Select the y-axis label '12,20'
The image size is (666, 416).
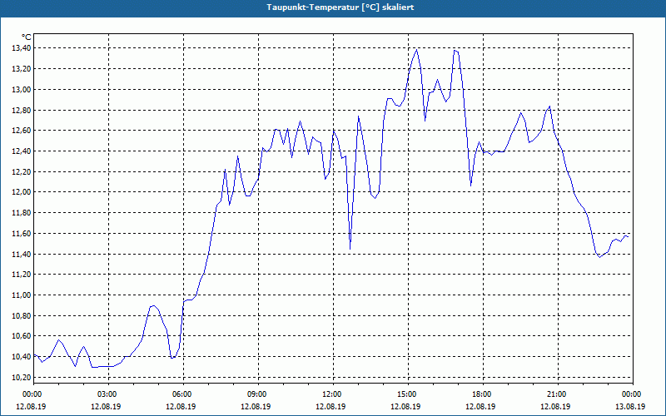pyautogui.click(x=21, y=172)
